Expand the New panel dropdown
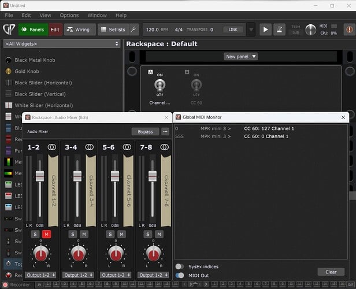Image resolution: width=356 pixels, height=289 pixels. click(x=241, y=56)
